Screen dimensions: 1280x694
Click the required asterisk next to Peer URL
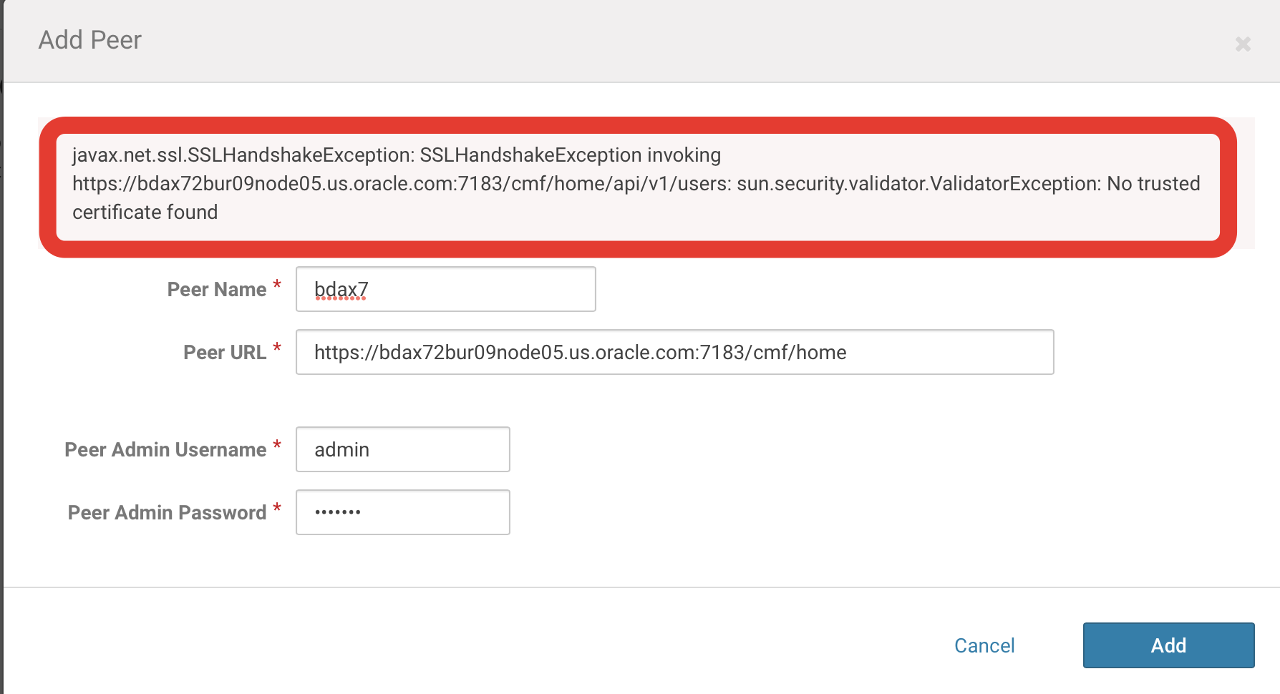pos(277,349)
